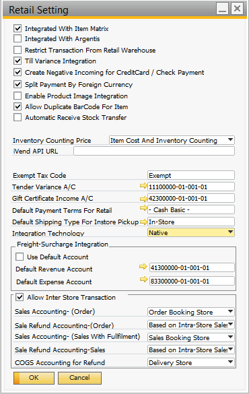
Task: Follow link arrow beside Default Payment Terms
Action: (x=143, y=208)
